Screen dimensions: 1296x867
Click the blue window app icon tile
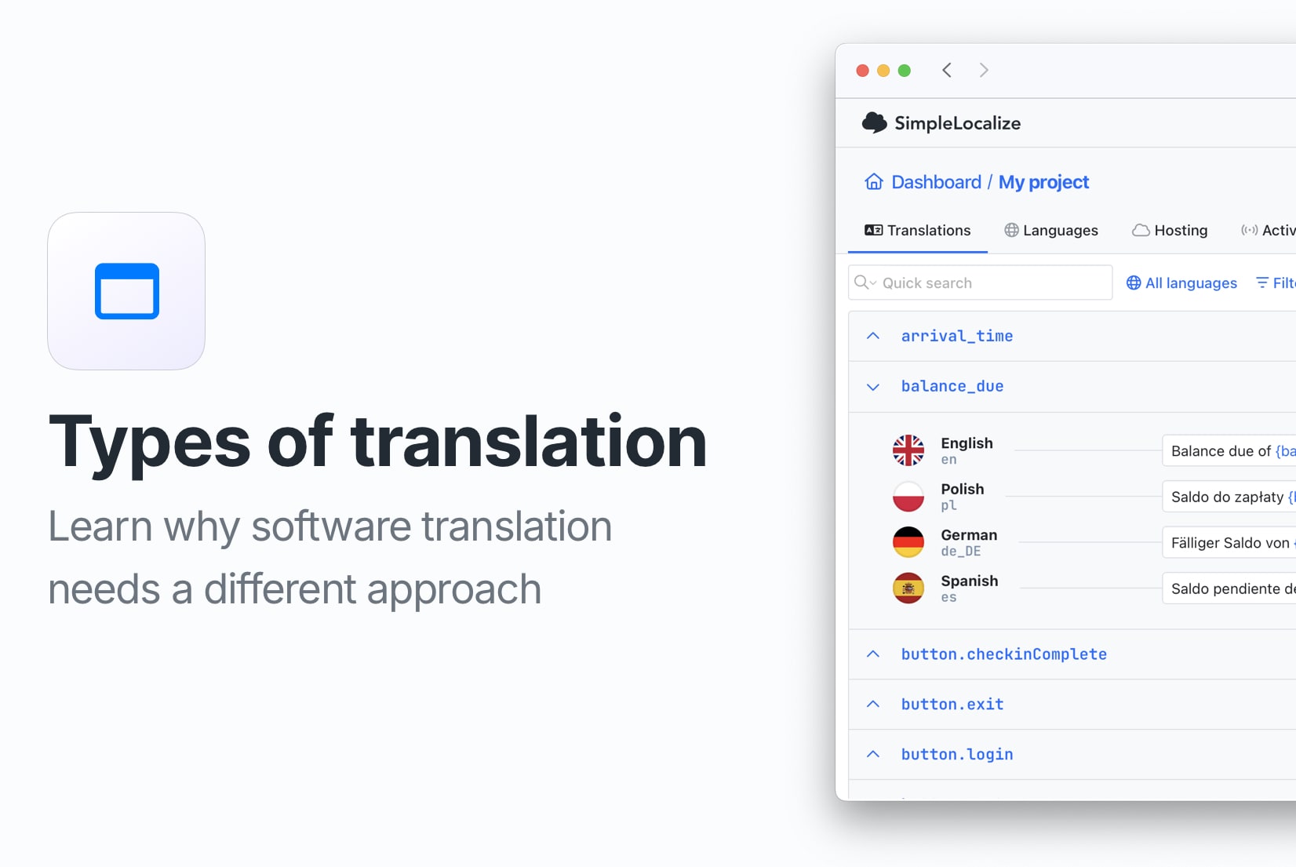(126, 291)
